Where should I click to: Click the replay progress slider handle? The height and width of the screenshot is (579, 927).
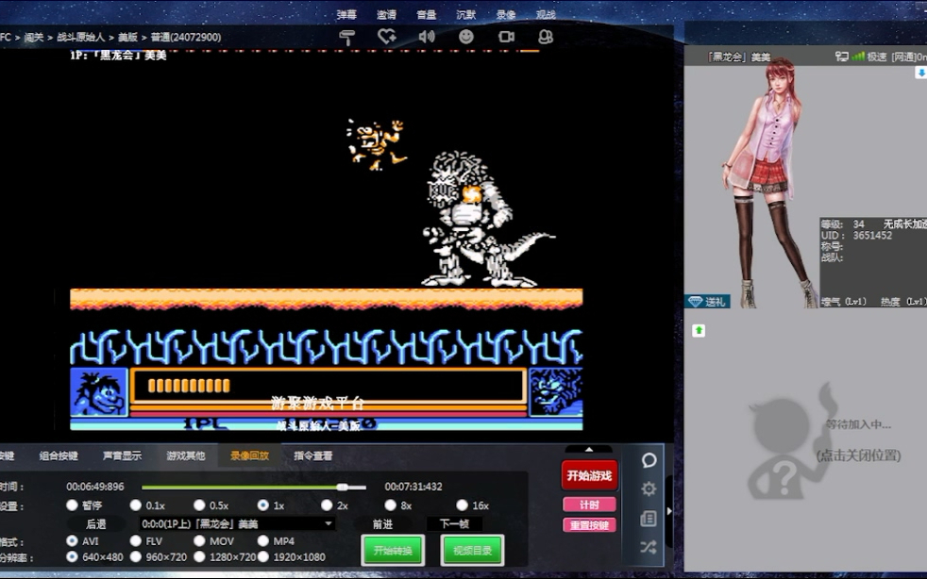[x=343, y=487]
